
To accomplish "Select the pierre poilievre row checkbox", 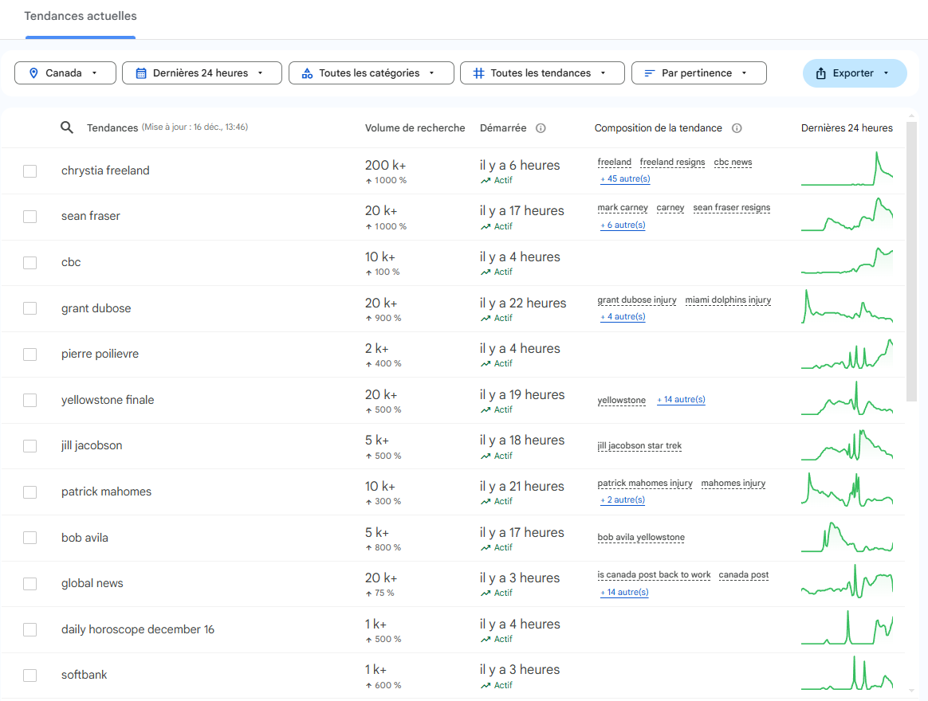I will click(30, 354).
